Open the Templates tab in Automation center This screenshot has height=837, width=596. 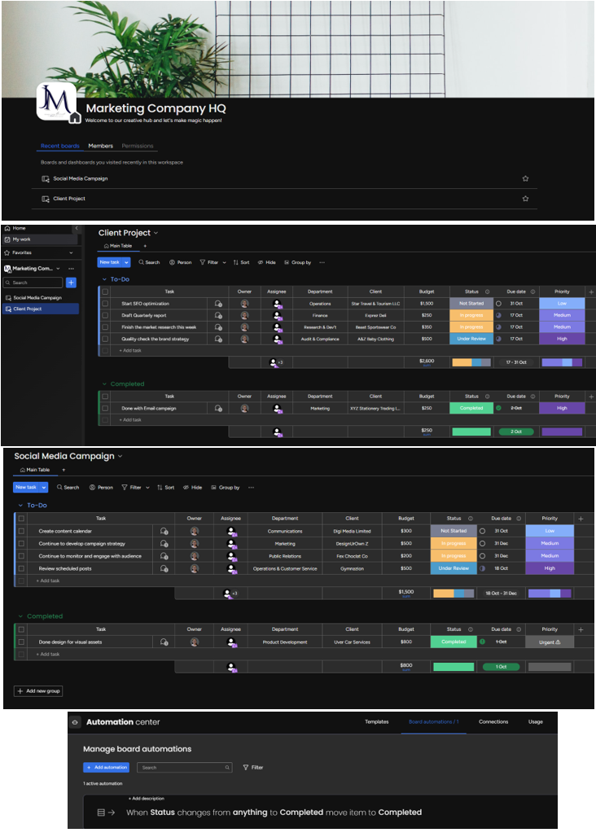click(x=377, y=721)
